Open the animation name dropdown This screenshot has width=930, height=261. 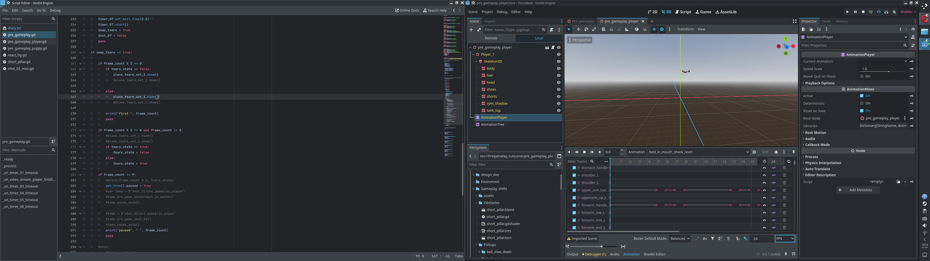click(698, 152)
